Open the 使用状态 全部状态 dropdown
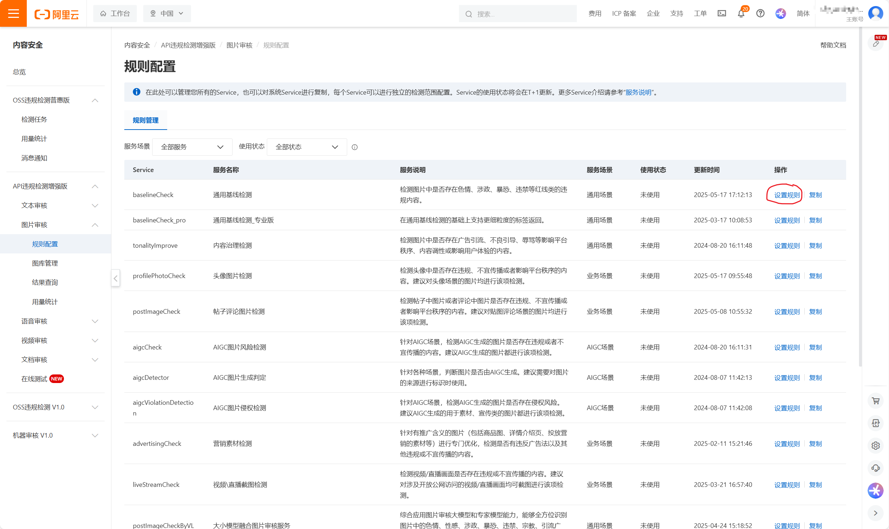The height and width of the screenshot is (529, 889). 306,147
